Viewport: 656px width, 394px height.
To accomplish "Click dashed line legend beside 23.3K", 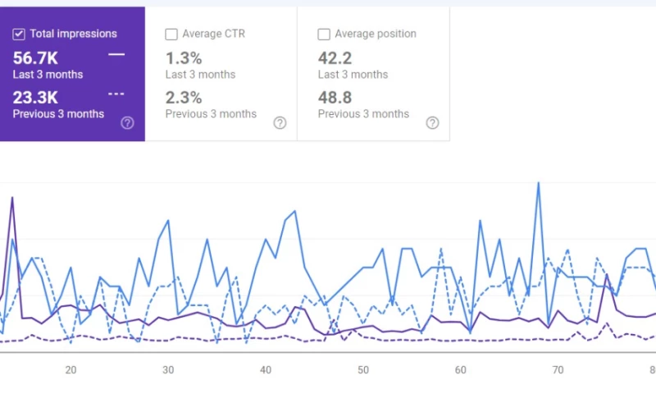I will [x=116, y=94].
